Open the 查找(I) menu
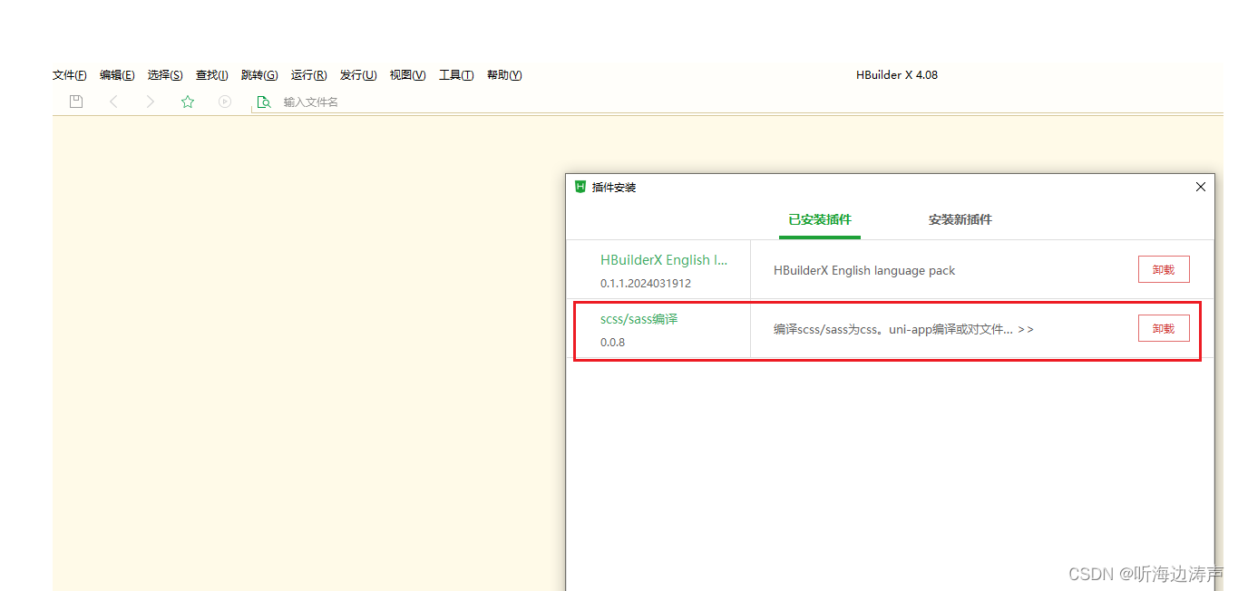The height and width of the screenshot is (591, 1238). click(x=212, y=75)
